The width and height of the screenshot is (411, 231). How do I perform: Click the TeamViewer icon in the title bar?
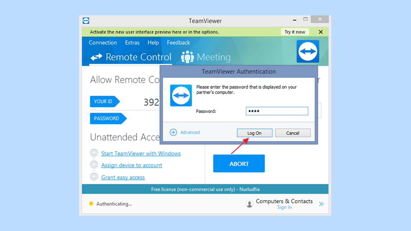coord(86,20)
